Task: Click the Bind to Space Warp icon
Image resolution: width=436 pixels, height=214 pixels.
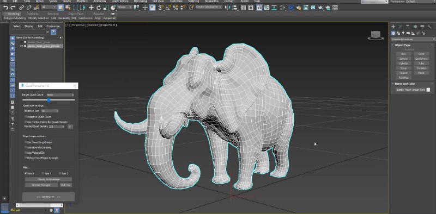Action: click(x=36, y=8)
